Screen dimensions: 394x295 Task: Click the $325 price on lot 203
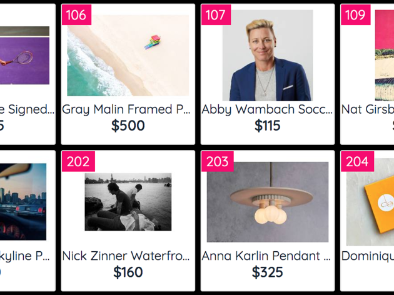(268, 272)
